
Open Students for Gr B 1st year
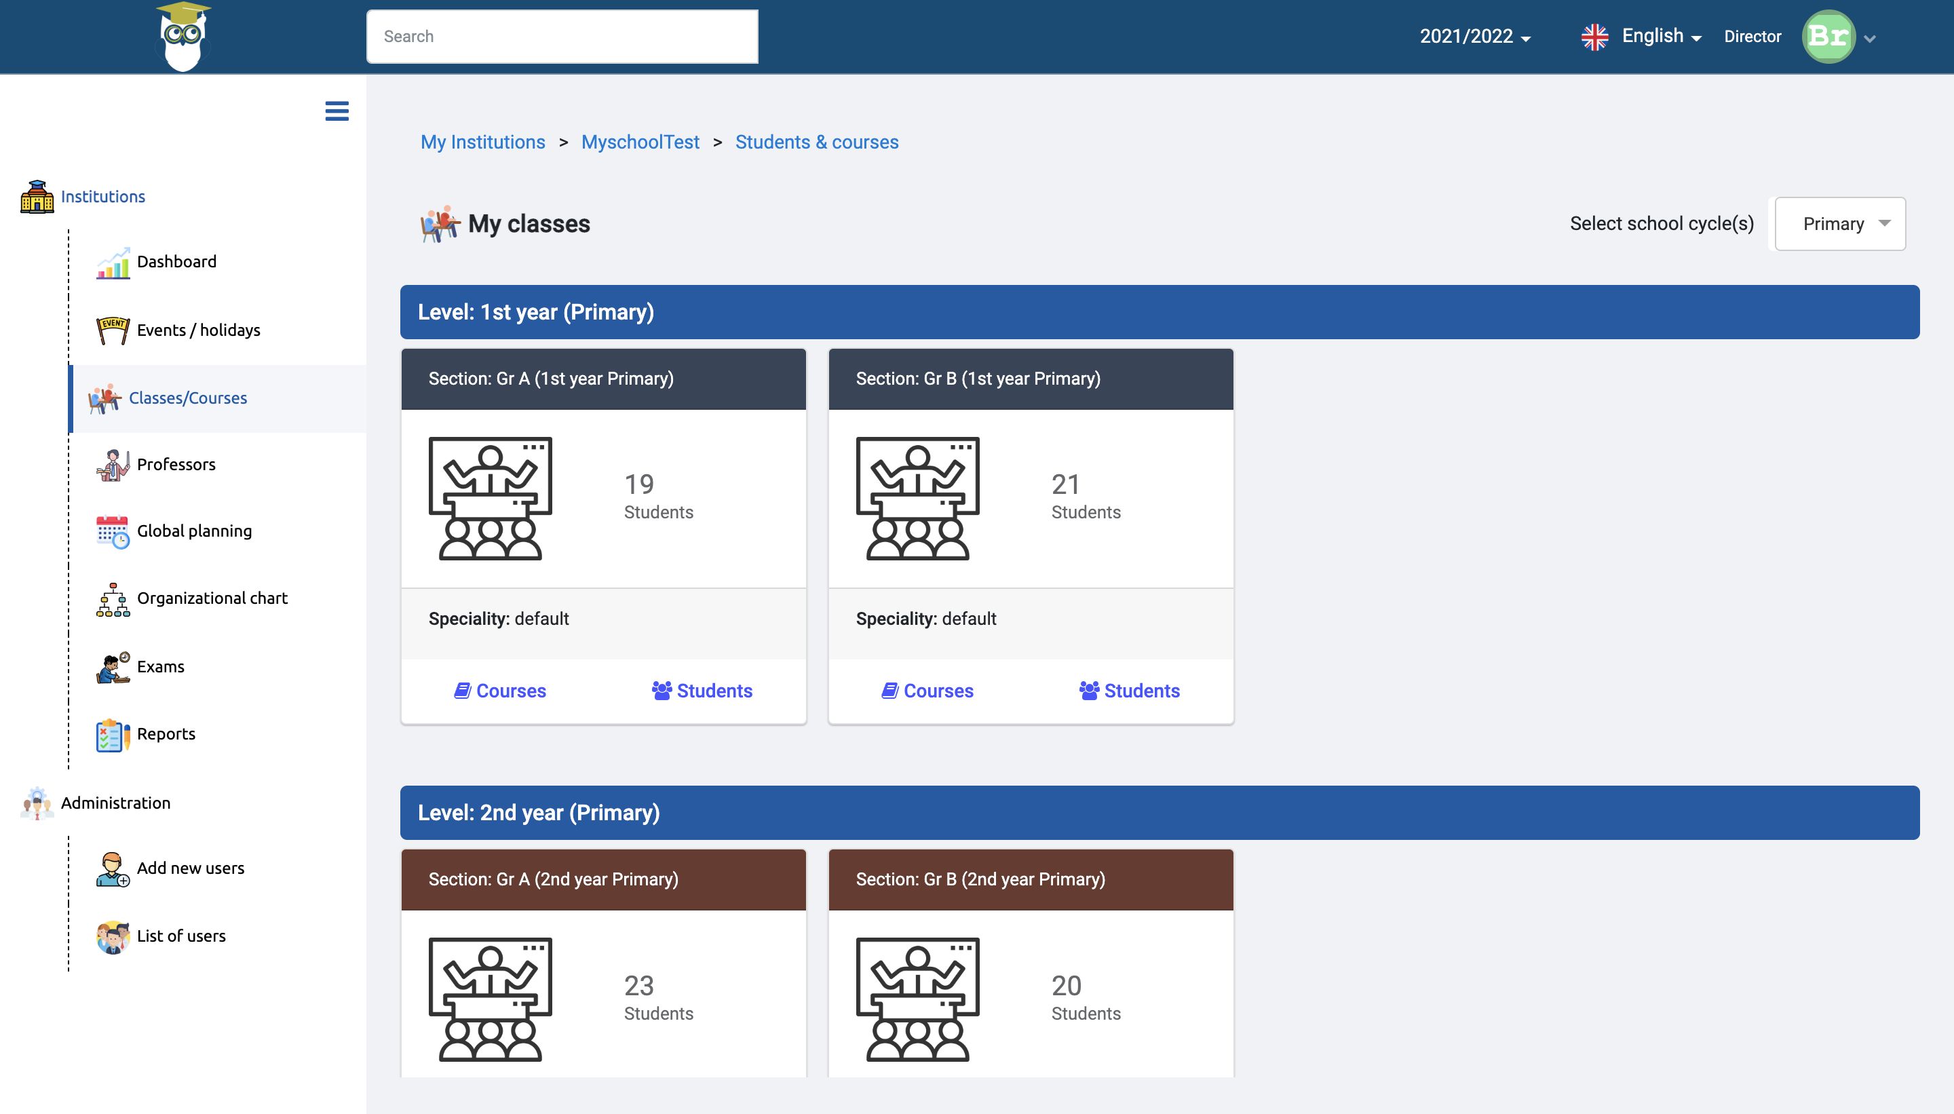1129,691
